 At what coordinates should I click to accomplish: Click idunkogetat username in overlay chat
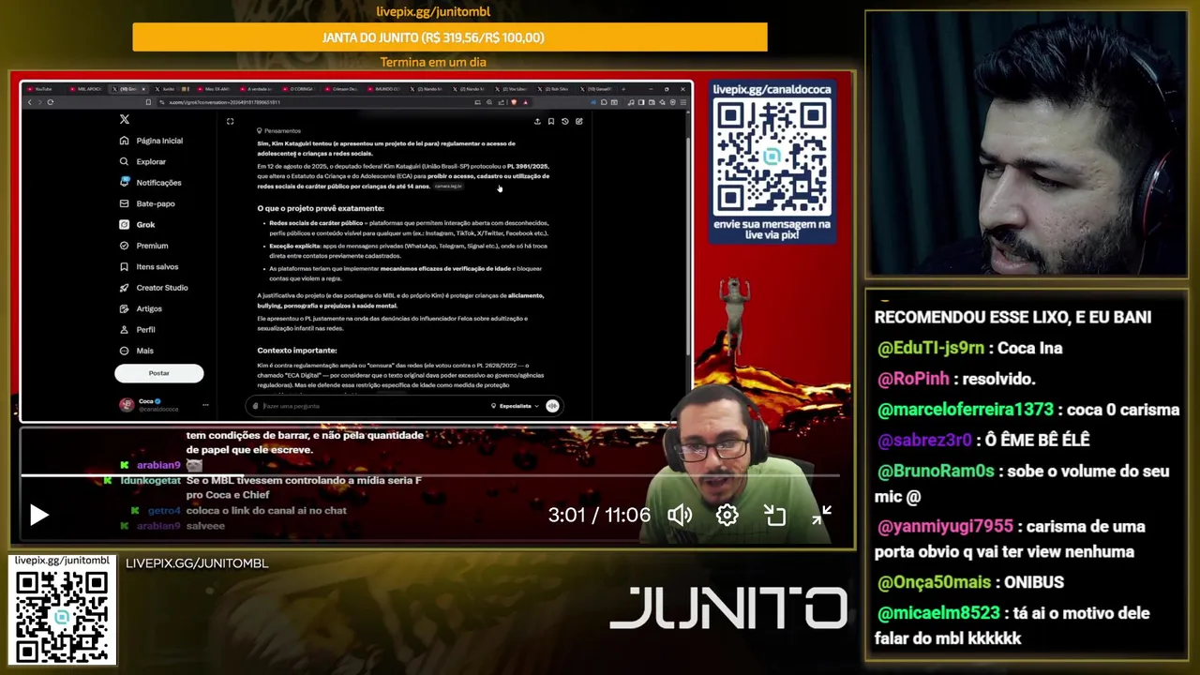[x=150, y=481]
